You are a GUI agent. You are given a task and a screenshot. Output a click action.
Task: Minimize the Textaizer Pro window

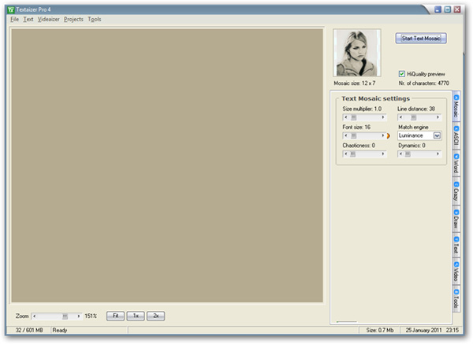click(438, 9)
